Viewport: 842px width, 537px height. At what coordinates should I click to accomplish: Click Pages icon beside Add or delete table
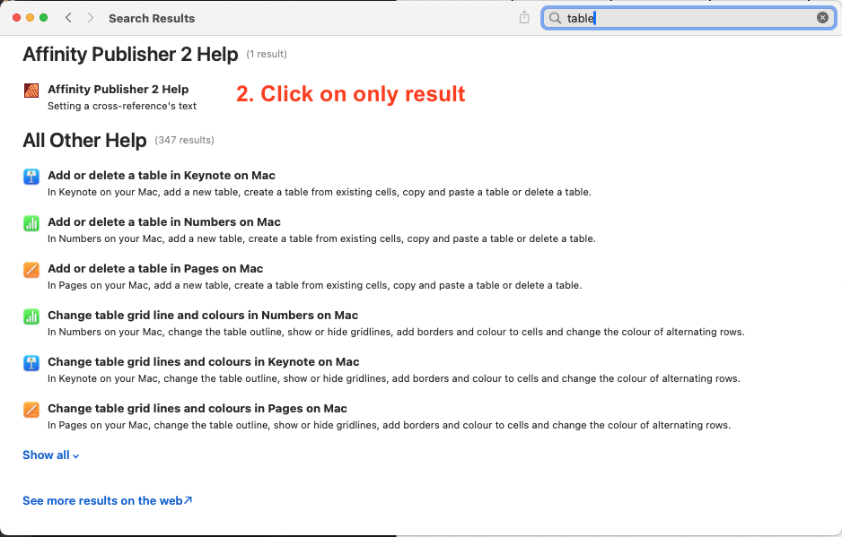pos(31,270)
